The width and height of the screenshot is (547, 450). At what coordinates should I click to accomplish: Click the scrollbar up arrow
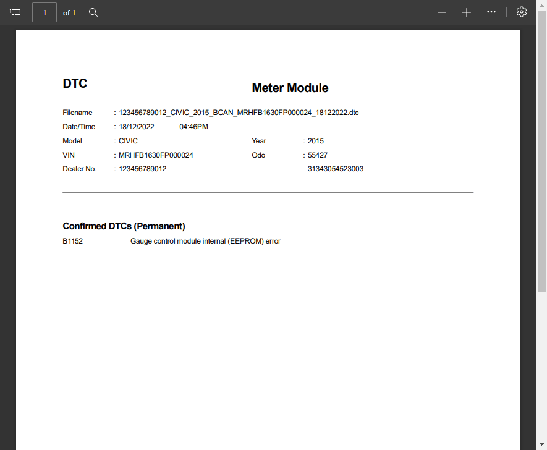point(542,6)
